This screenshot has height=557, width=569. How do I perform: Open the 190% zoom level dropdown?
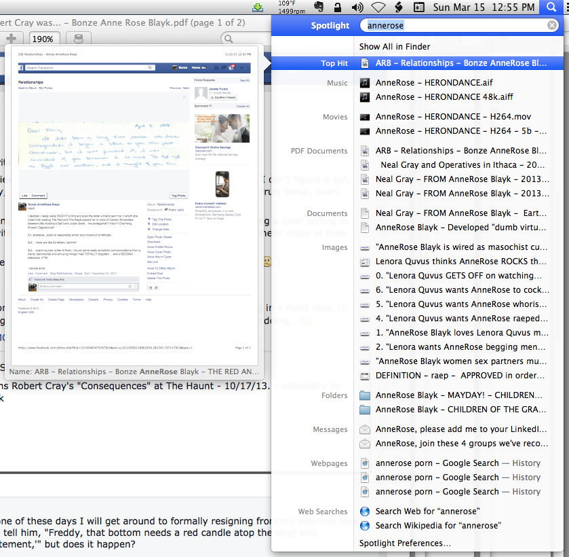[x=44, y=39]
